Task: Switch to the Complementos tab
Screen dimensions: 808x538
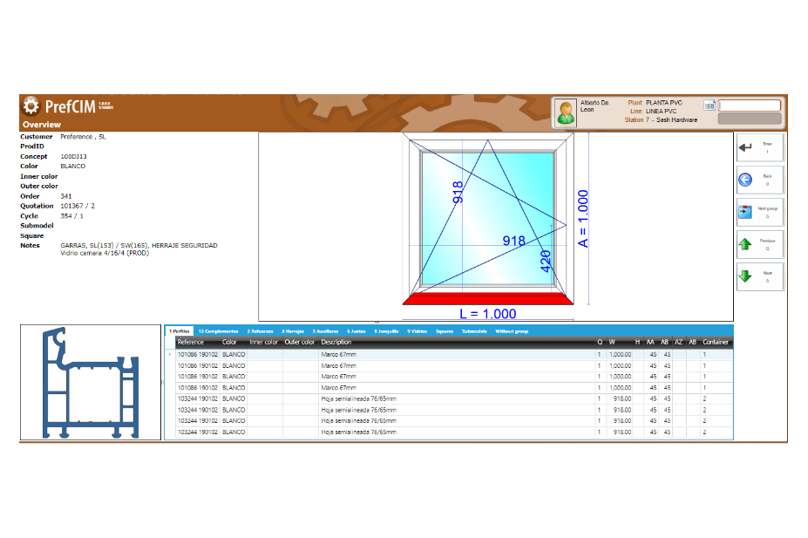Action: pos(217,331)
